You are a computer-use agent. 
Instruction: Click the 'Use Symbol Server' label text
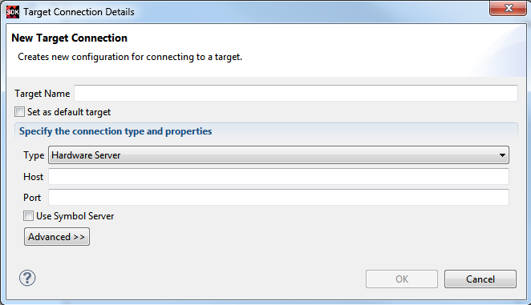click(75, 216)
